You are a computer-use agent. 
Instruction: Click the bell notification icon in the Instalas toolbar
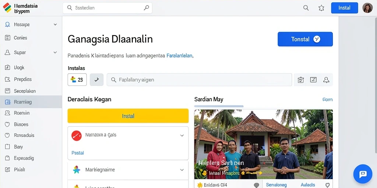point(326,80)
